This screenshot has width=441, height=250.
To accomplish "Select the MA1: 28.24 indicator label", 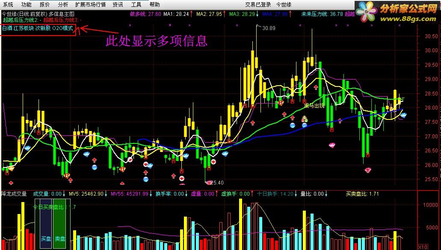I will (x=176, y=14).
